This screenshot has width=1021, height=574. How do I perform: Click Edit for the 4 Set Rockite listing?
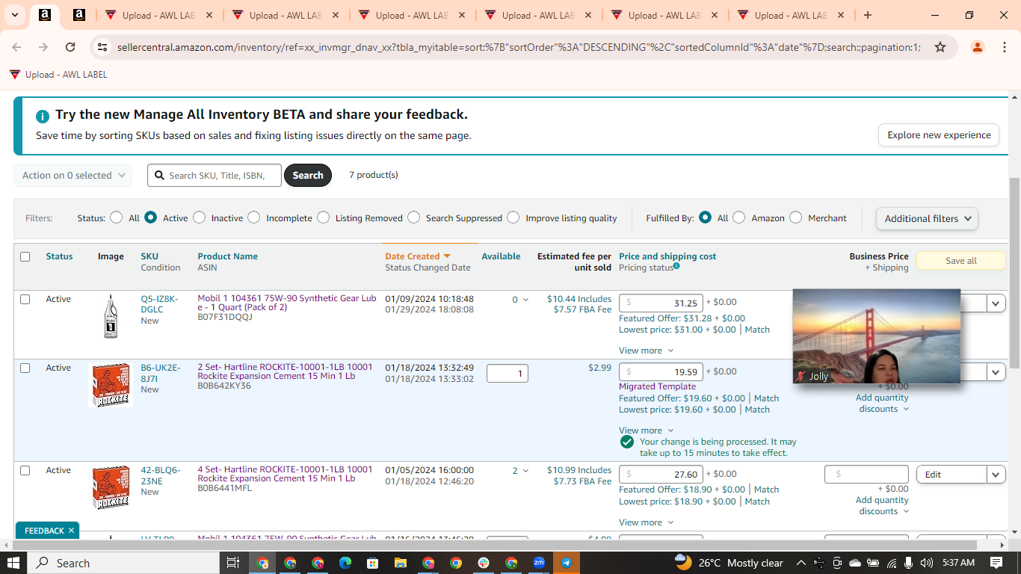point(951,475)
